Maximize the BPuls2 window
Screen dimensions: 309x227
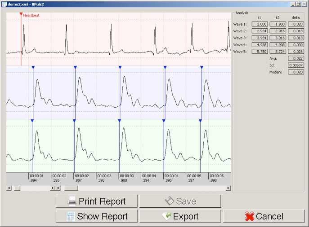coord(299,4)
